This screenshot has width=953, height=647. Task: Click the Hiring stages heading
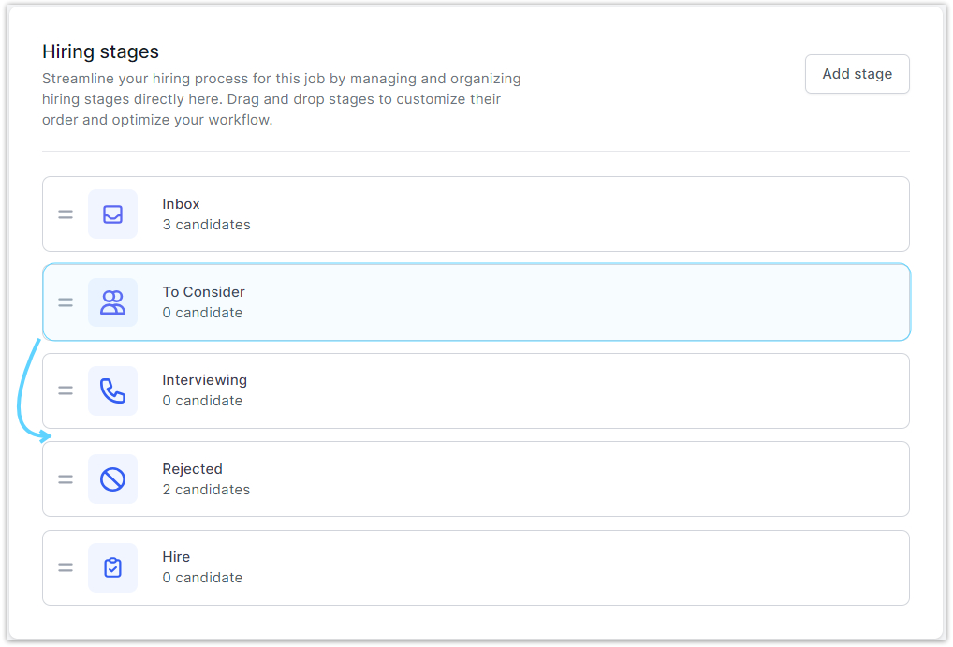(x=100, y=51)
